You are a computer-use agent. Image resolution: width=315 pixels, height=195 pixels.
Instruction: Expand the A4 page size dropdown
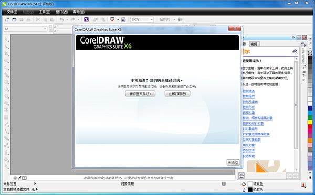pos(25,29)
